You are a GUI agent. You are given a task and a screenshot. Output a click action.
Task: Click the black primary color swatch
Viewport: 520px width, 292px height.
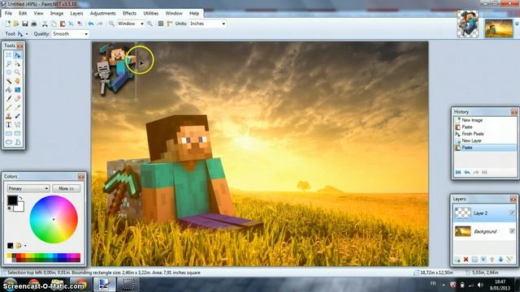point(12,200)
